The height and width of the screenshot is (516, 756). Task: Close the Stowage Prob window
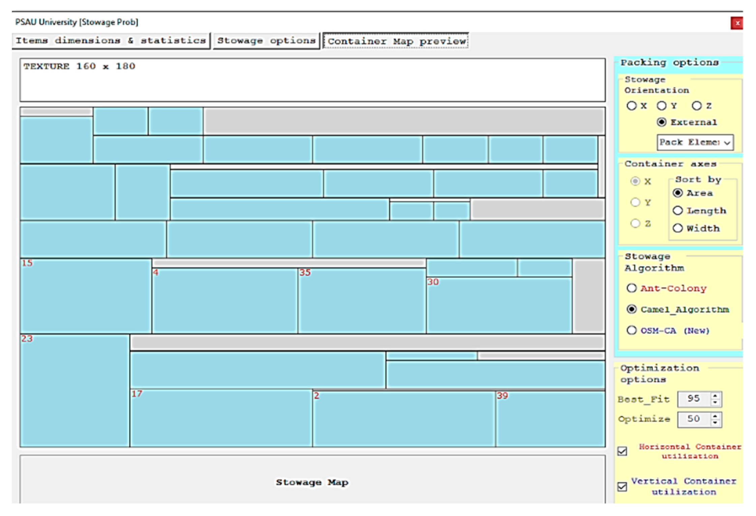(x=737, y=23)
